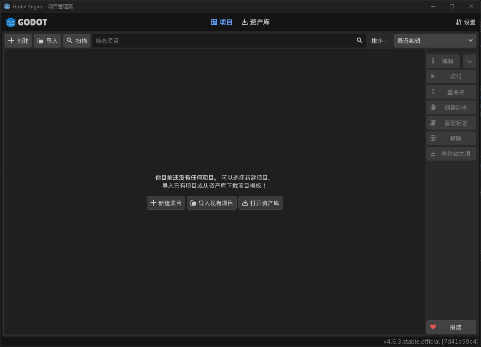Click the 打开资产库 button
Image resolution: width=481 pixels, height=347 pixels.
coord(261,203)
